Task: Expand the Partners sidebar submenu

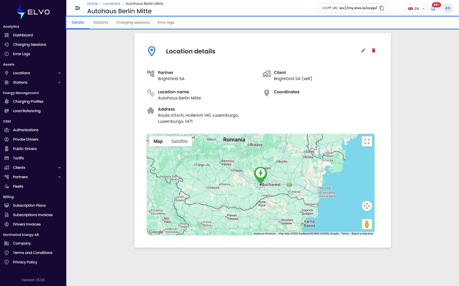Action: pos(59,177)
